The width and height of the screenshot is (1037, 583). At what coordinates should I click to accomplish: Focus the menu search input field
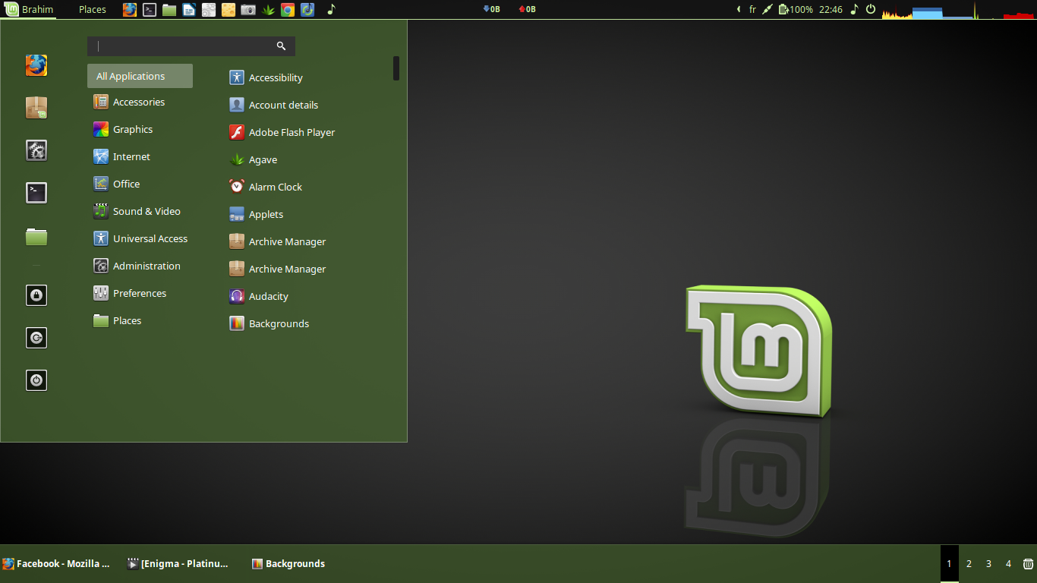pos(191,46)
